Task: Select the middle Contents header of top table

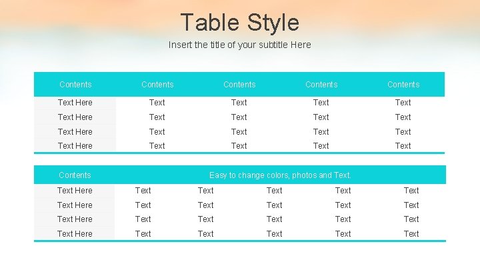Action: (239, 85)
